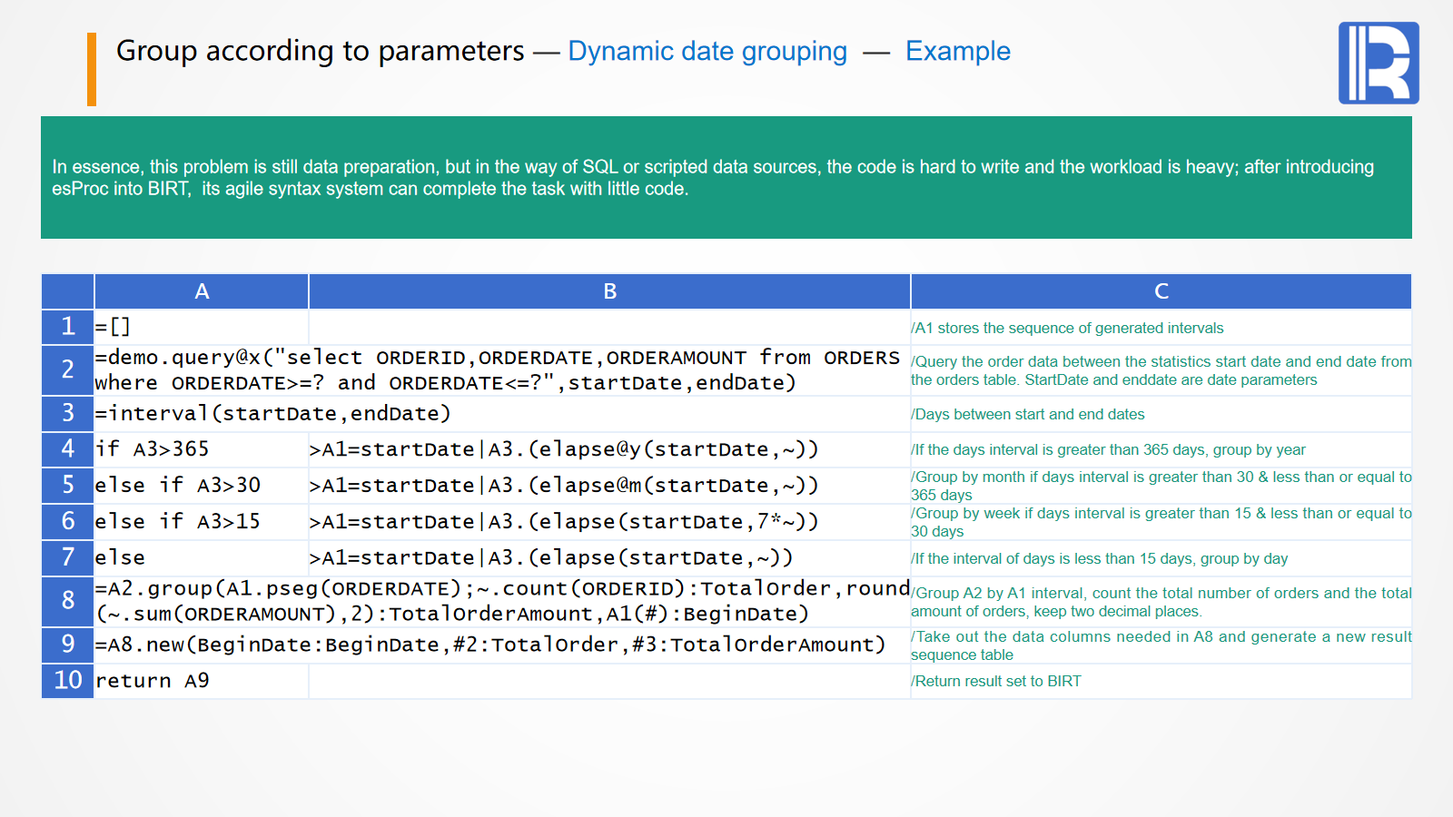Image resolution: width=1453 pixels, height=817 pixels.
Task: Select the 'Group according to parameters' title
Action: [320, 52]
